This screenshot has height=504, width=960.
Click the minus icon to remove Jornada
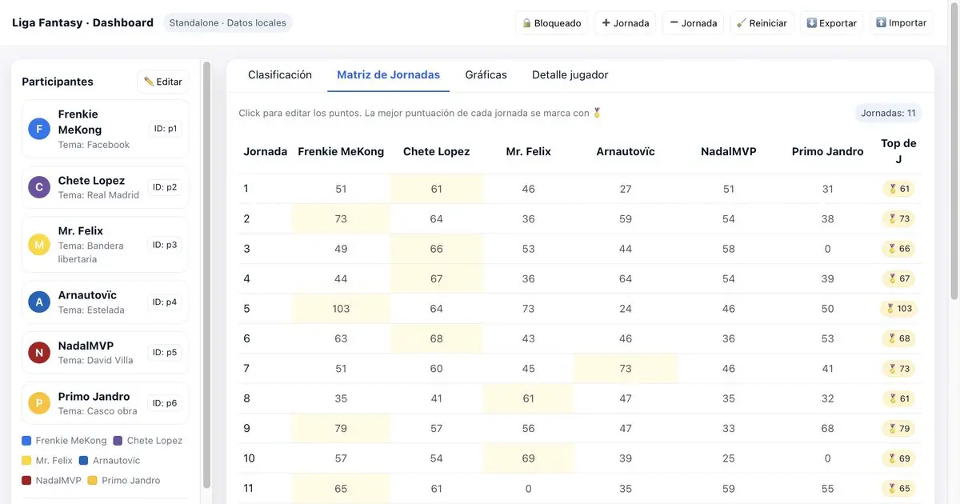tap(674, 23)
